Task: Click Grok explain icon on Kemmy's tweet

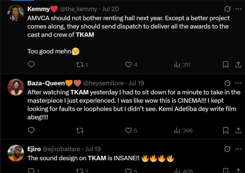Action: pyautogui.click(x=227, y=9)
